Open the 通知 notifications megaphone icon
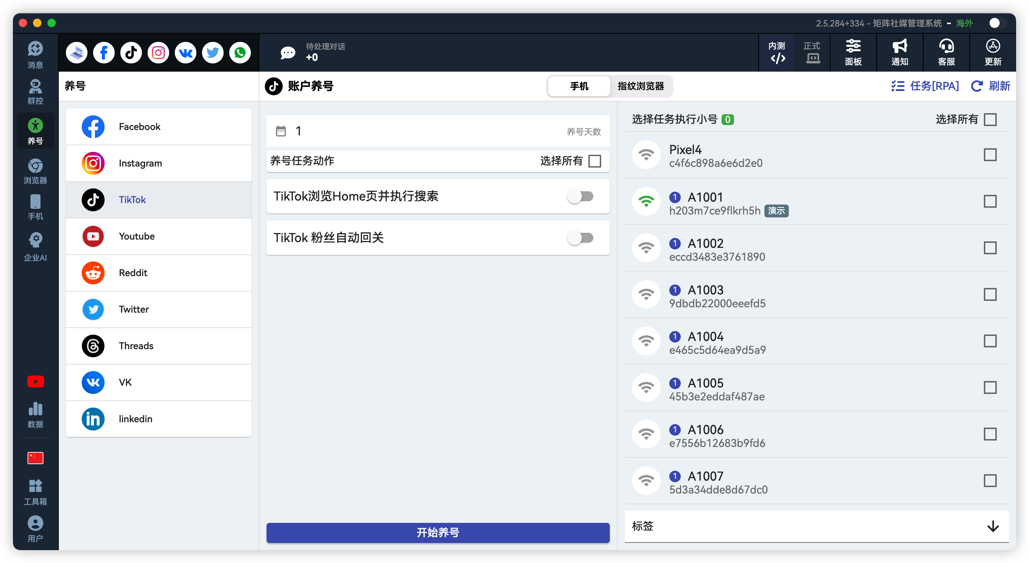1029x563 pixels. [900, 52]
